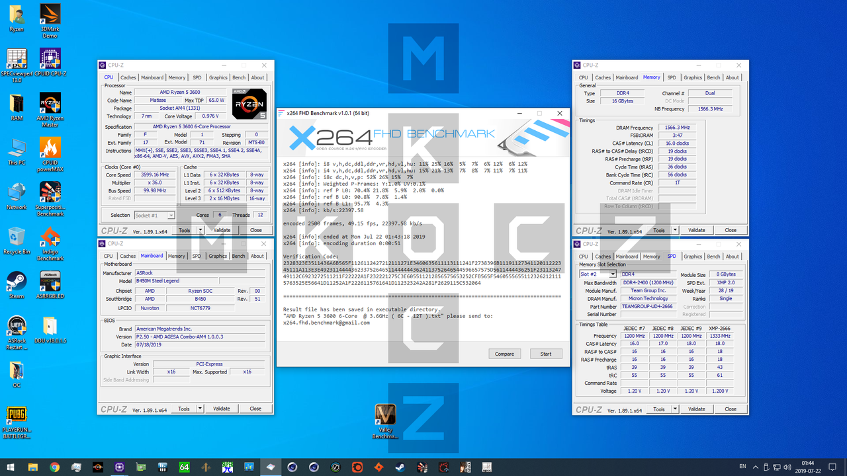
Task: Switch to CPU tab in CPU-Z SPD window
Action: point(583,257)
